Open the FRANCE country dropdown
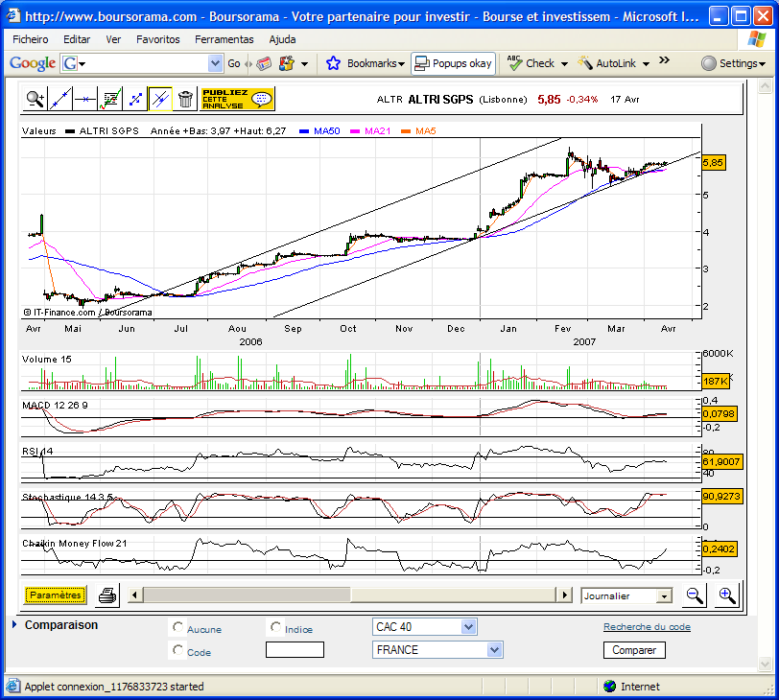Screen dimensions: 779x700 point(494,650)
